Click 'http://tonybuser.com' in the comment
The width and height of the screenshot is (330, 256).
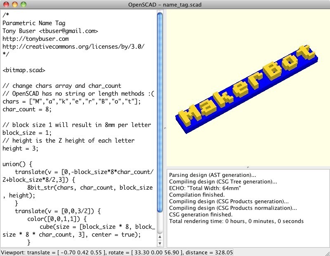[35, 39]
